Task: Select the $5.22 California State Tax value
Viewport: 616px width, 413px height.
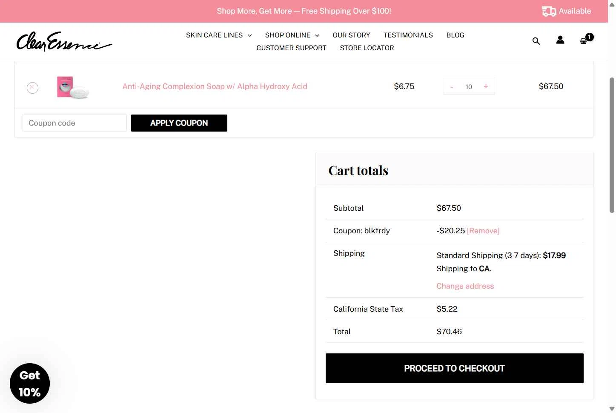Action: (447, 309)
